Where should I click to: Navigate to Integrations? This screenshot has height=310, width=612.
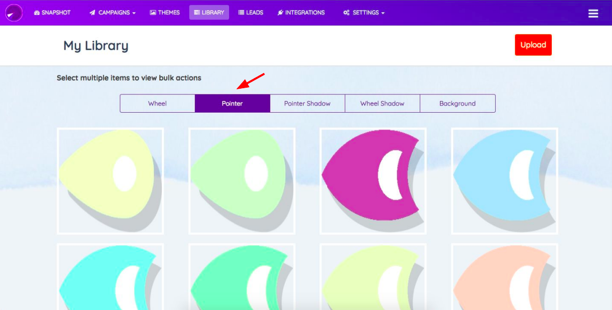point(301,13)
